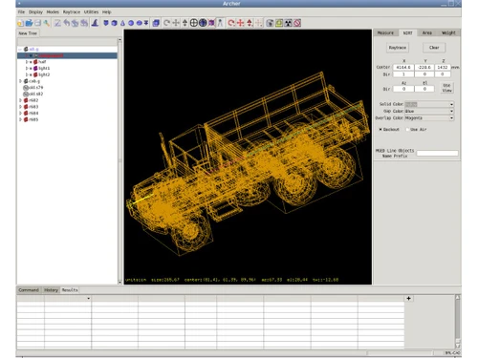Open the File menu
Viewport: 478px width, 358px height.
pyautogui.click(x=21, y=12)
